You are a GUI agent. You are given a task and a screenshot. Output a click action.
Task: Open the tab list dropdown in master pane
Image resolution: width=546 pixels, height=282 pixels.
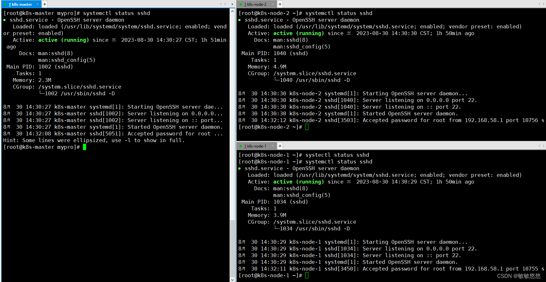pos(232,4)
